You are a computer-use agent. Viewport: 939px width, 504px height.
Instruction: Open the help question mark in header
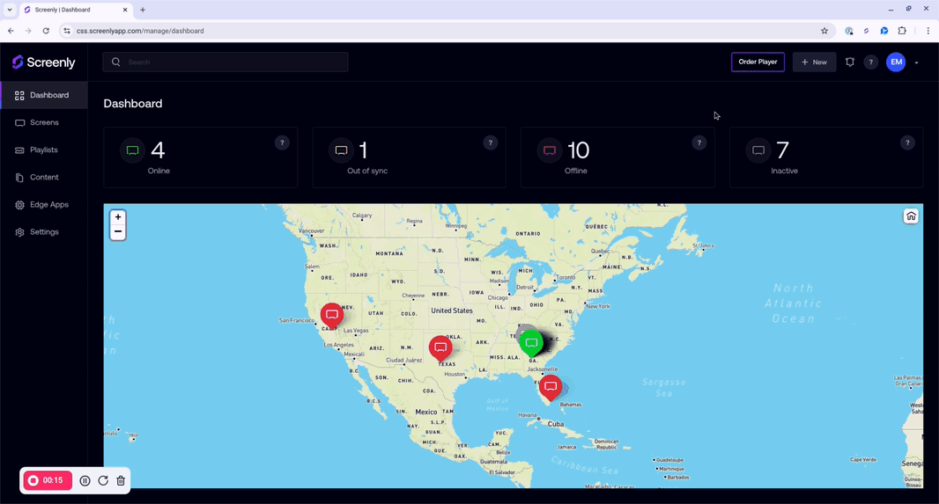pos(870,62)
